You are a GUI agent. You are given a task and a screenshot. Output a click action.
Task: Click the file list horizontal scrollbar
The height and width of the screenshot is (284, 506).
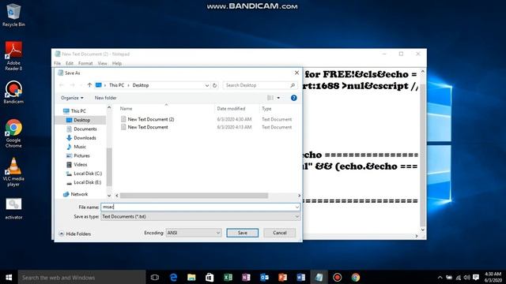click(x=194, y=196)
